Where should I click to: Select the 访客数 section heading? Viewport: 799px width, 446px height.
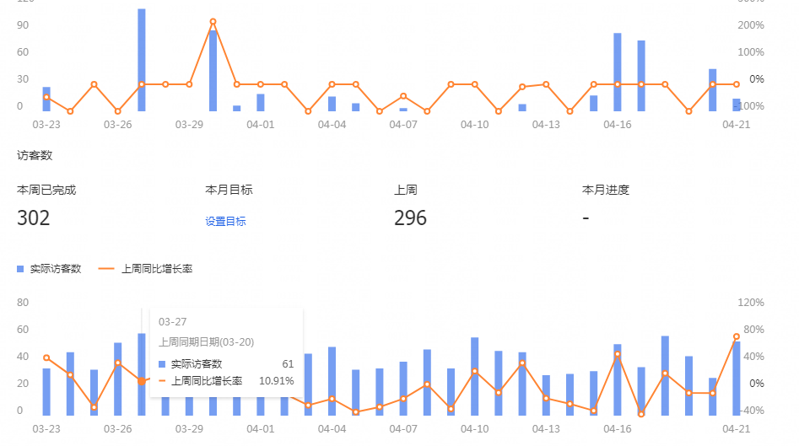(x=35, y=155)
